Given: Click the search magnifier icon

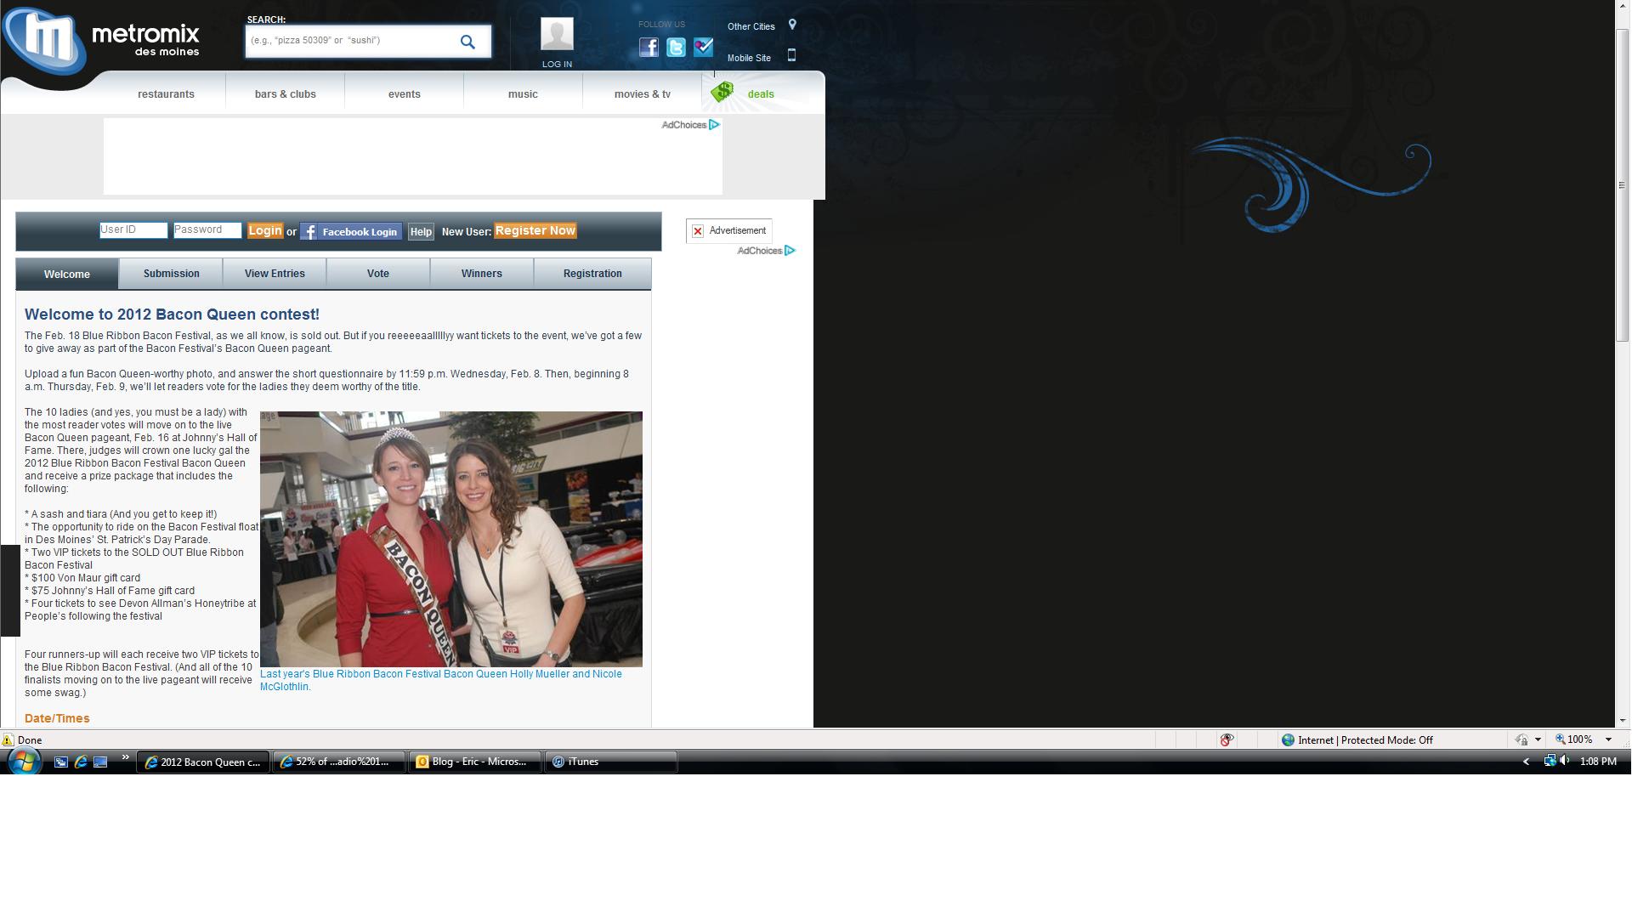Looking at the screenshot, I should 467,42.
